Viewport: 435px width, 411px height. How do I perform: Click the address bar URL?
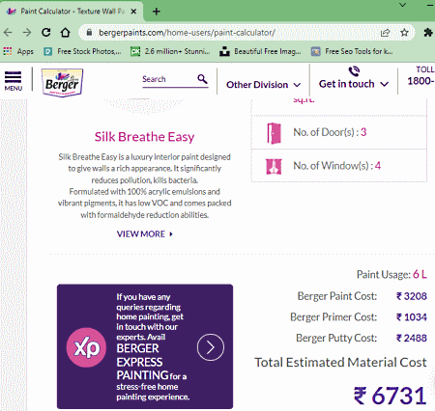coord(187,33)
